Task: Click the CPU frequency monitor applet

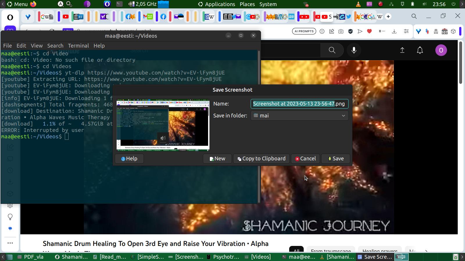Action: 148,4
